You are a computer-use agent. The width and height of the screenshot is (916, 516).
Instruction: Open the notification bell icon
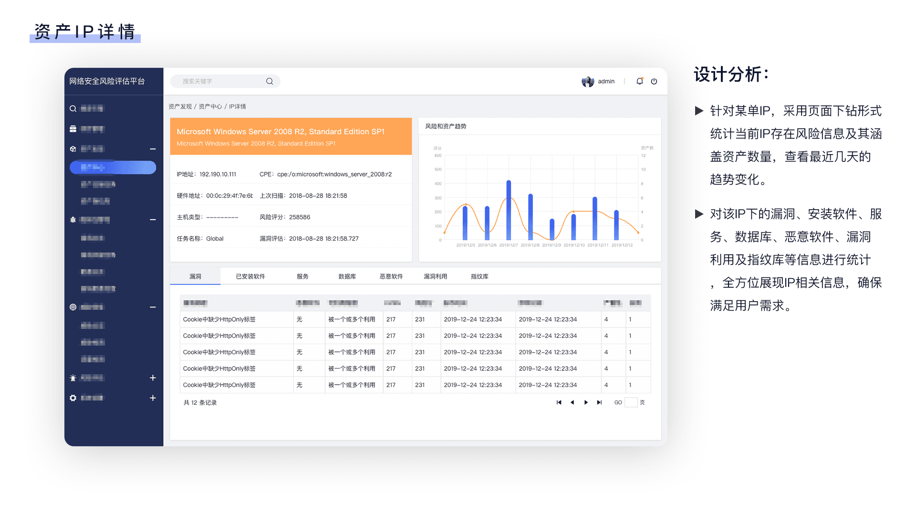tap(639, 81)
